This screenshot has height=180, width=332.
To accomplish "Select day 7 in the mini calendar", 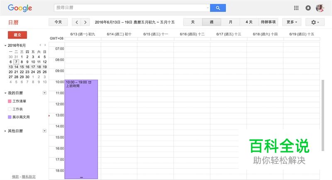I will (x=16, y=62).
